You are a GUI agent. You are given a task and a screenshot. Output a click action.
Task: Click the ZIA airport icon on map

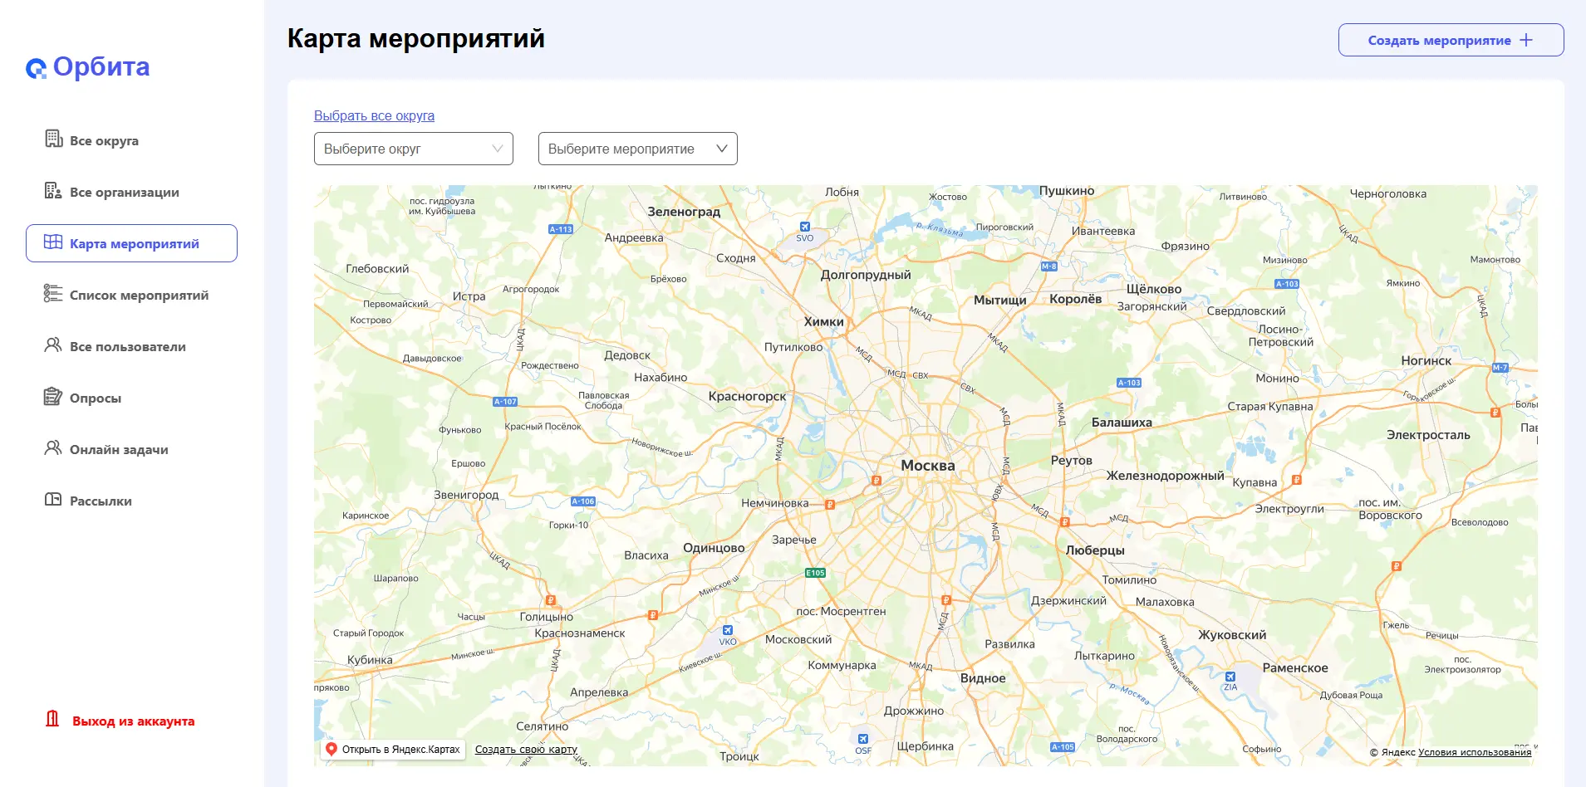(x=1230, y=677)
